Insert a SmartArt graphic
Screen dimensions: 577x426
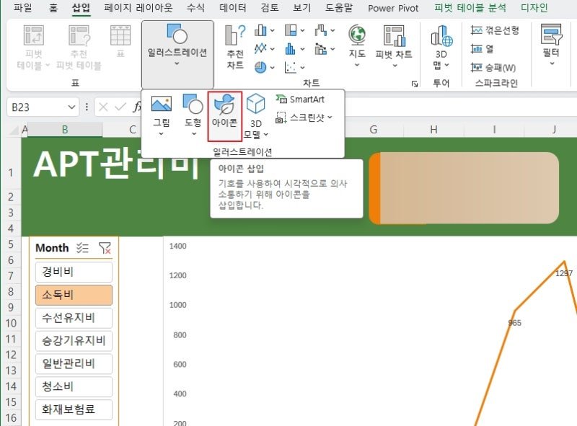click(300, 99)
